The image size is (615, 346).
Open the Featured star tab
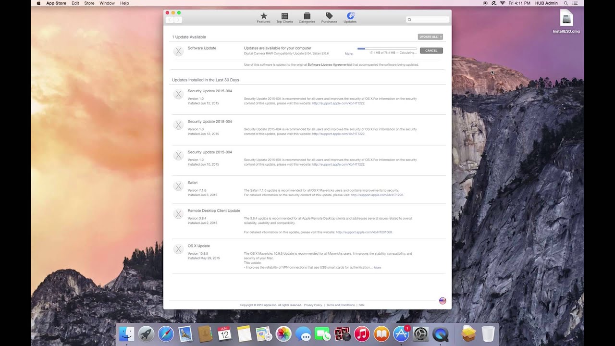(263, 18)
